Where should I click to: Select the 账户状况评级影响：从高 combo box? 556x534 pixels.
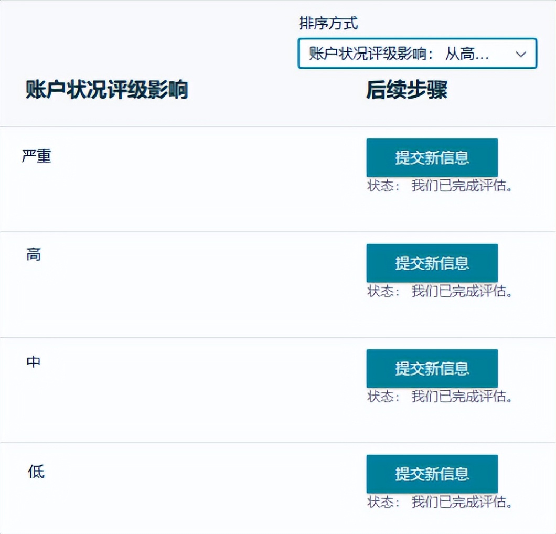[417, 54]
